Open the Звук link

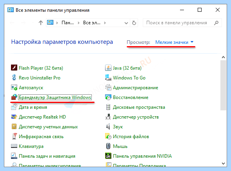click(118, 127)
